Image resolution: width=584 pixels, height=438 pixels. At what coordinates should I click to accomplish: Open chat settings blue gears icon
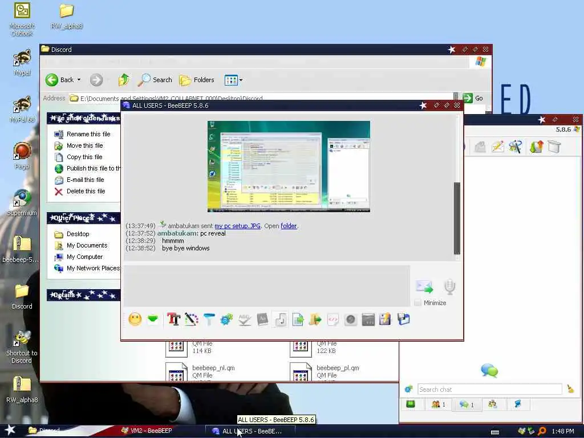coord(226,319)
